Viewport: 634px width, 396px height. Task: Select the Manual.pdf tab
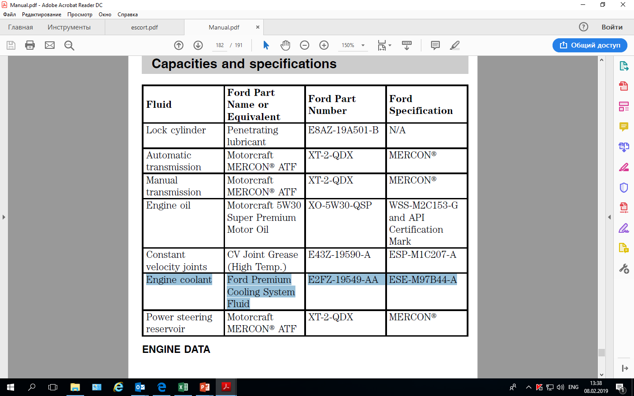(224, 27)
